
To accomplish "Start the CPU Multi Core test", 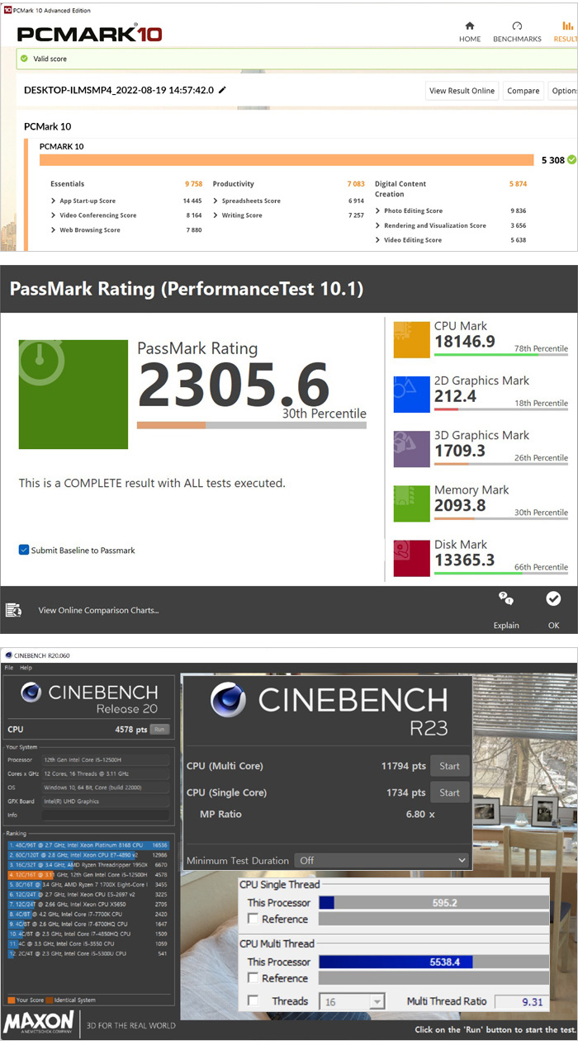I will (449, 766).
